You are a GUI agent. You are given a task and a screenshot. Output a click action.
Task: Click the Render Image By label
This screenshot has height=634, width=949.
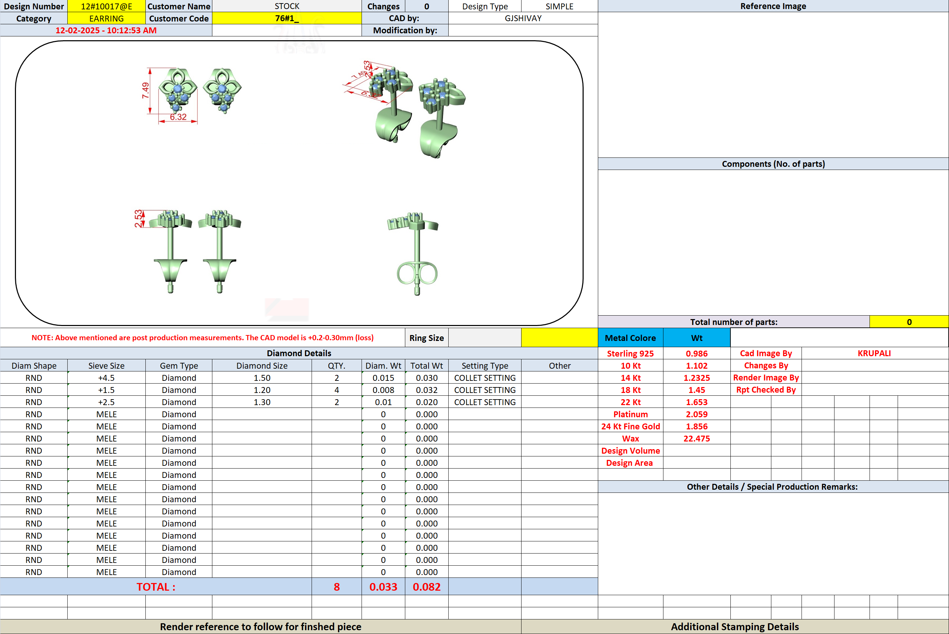(766, 378)
